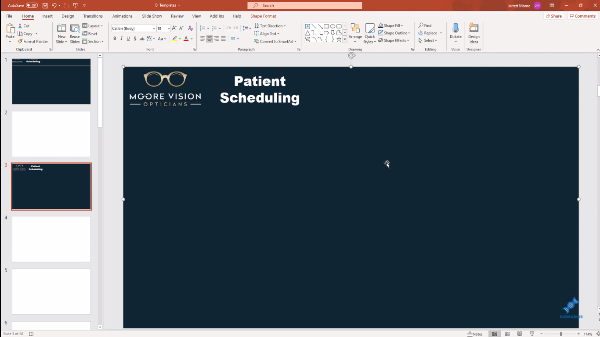The image size is (600, 337).
Task: Switch to the Design tab
Action: pyautogui.click(x=68, y=16)
